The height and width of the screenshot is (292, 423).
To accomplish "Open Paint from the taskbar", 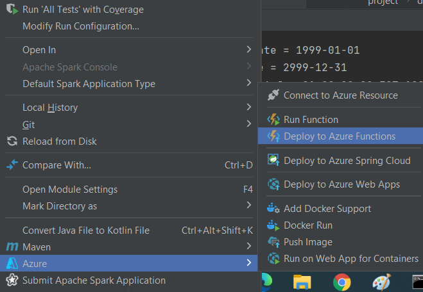I will pyautogui.click(x=381, y=282).
